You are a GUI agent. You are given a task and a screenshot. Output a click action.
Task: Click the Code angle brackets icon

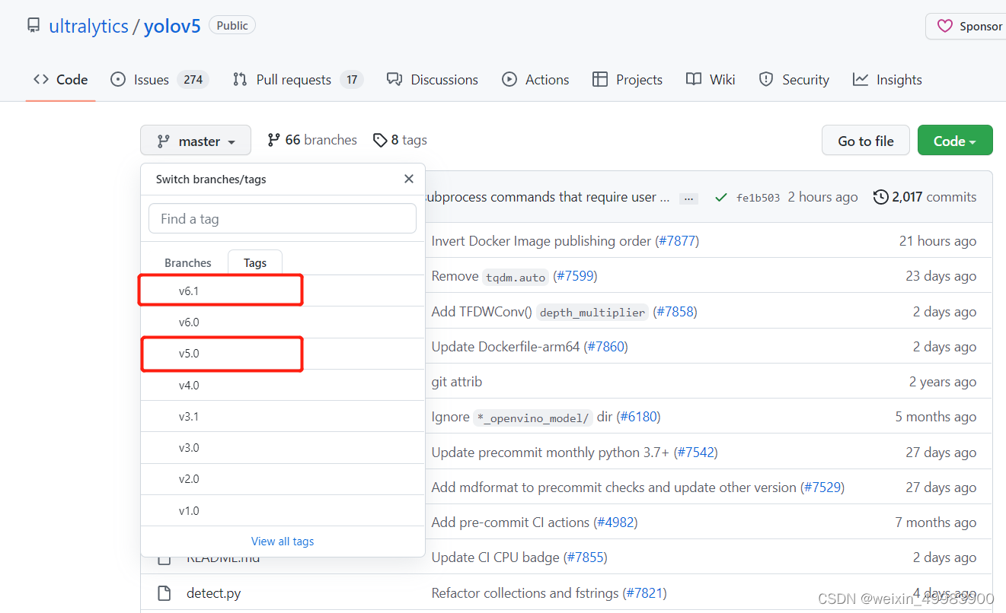pos(40,79)
